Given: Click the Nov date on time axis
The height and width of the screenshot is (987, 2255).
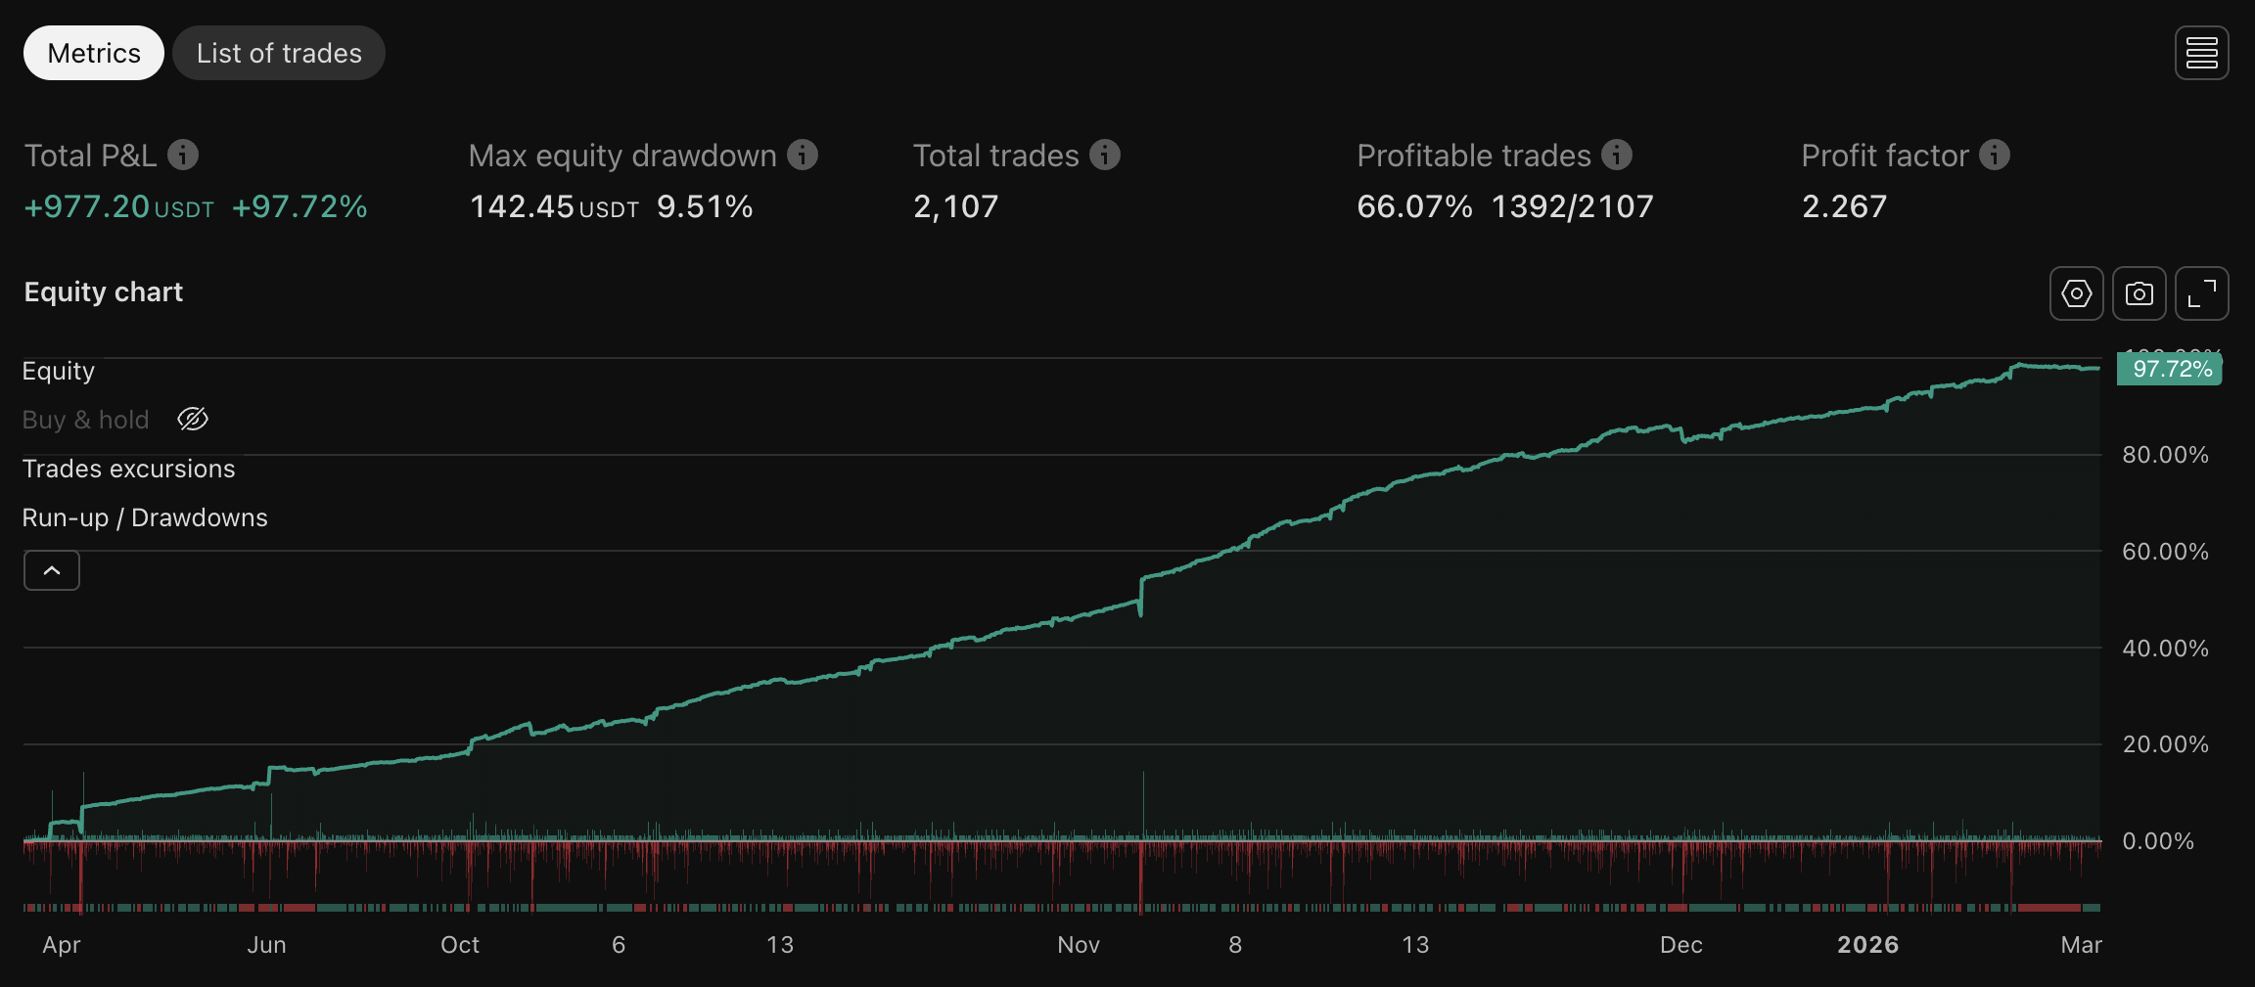Looking at the screenshot, I should tap(1079, 945).
